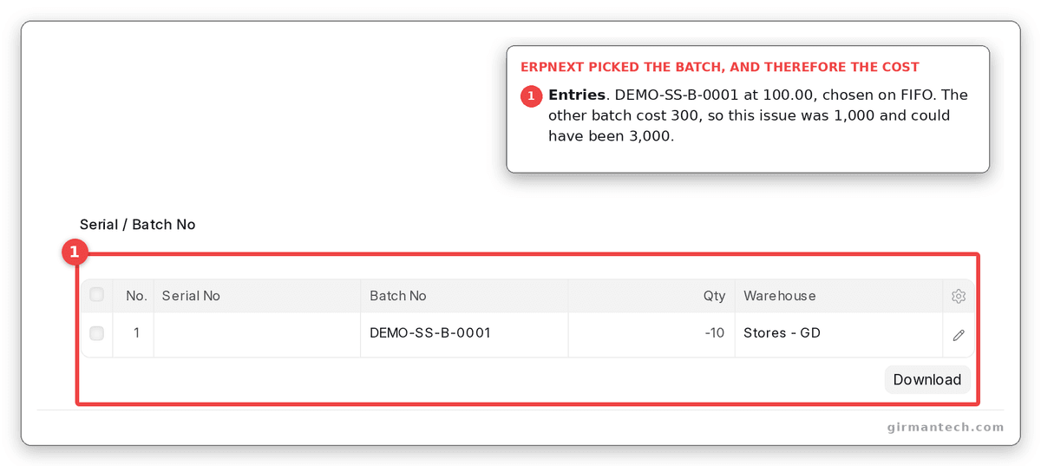Click the Serial No column header
Screen dimensions: 1041x466
[x=257, y=296]
